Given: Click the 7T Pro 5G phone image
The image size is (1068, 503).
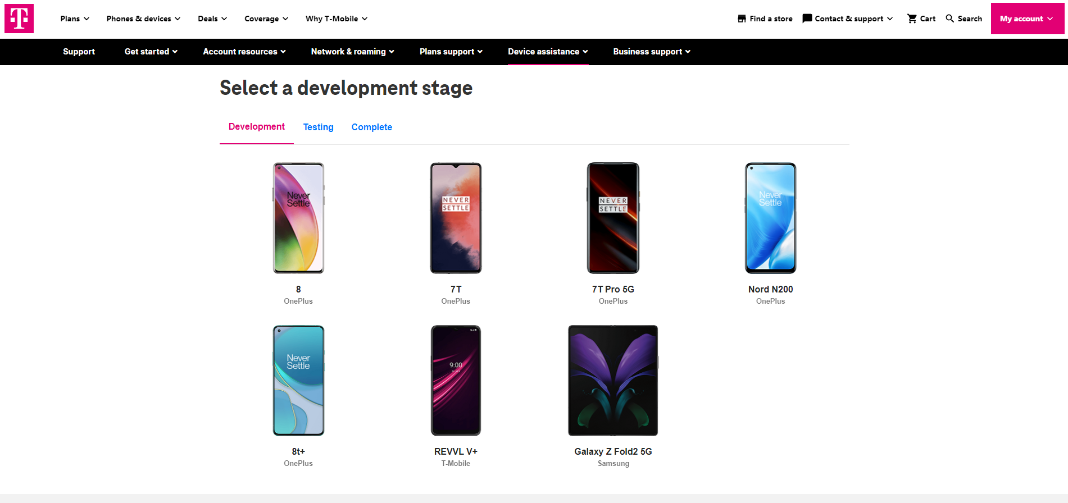Looking at the screenshot, I should point(613,218).
